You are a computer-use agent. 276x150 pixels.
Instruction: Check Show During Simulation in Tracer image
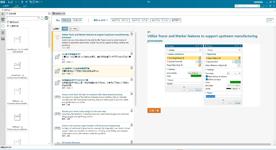(x=207, y=76)
